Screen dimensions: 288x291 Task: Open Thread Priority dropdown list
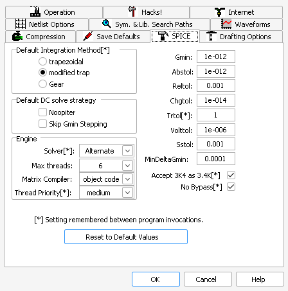(107, 193)
